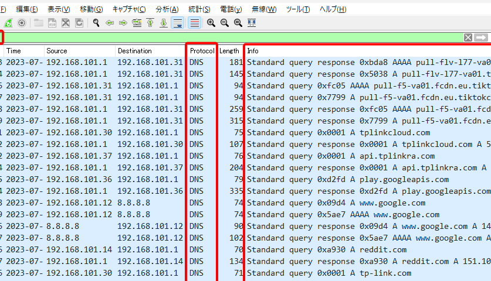Select the packet with response 0x5038 A
Image resolution: width=491 pixels, height=281 pixels.
245,74
